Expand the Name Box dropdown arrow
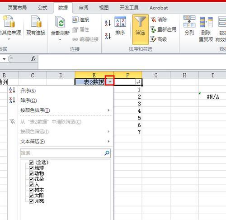This screenshot has width=226, height=220. 4,59
